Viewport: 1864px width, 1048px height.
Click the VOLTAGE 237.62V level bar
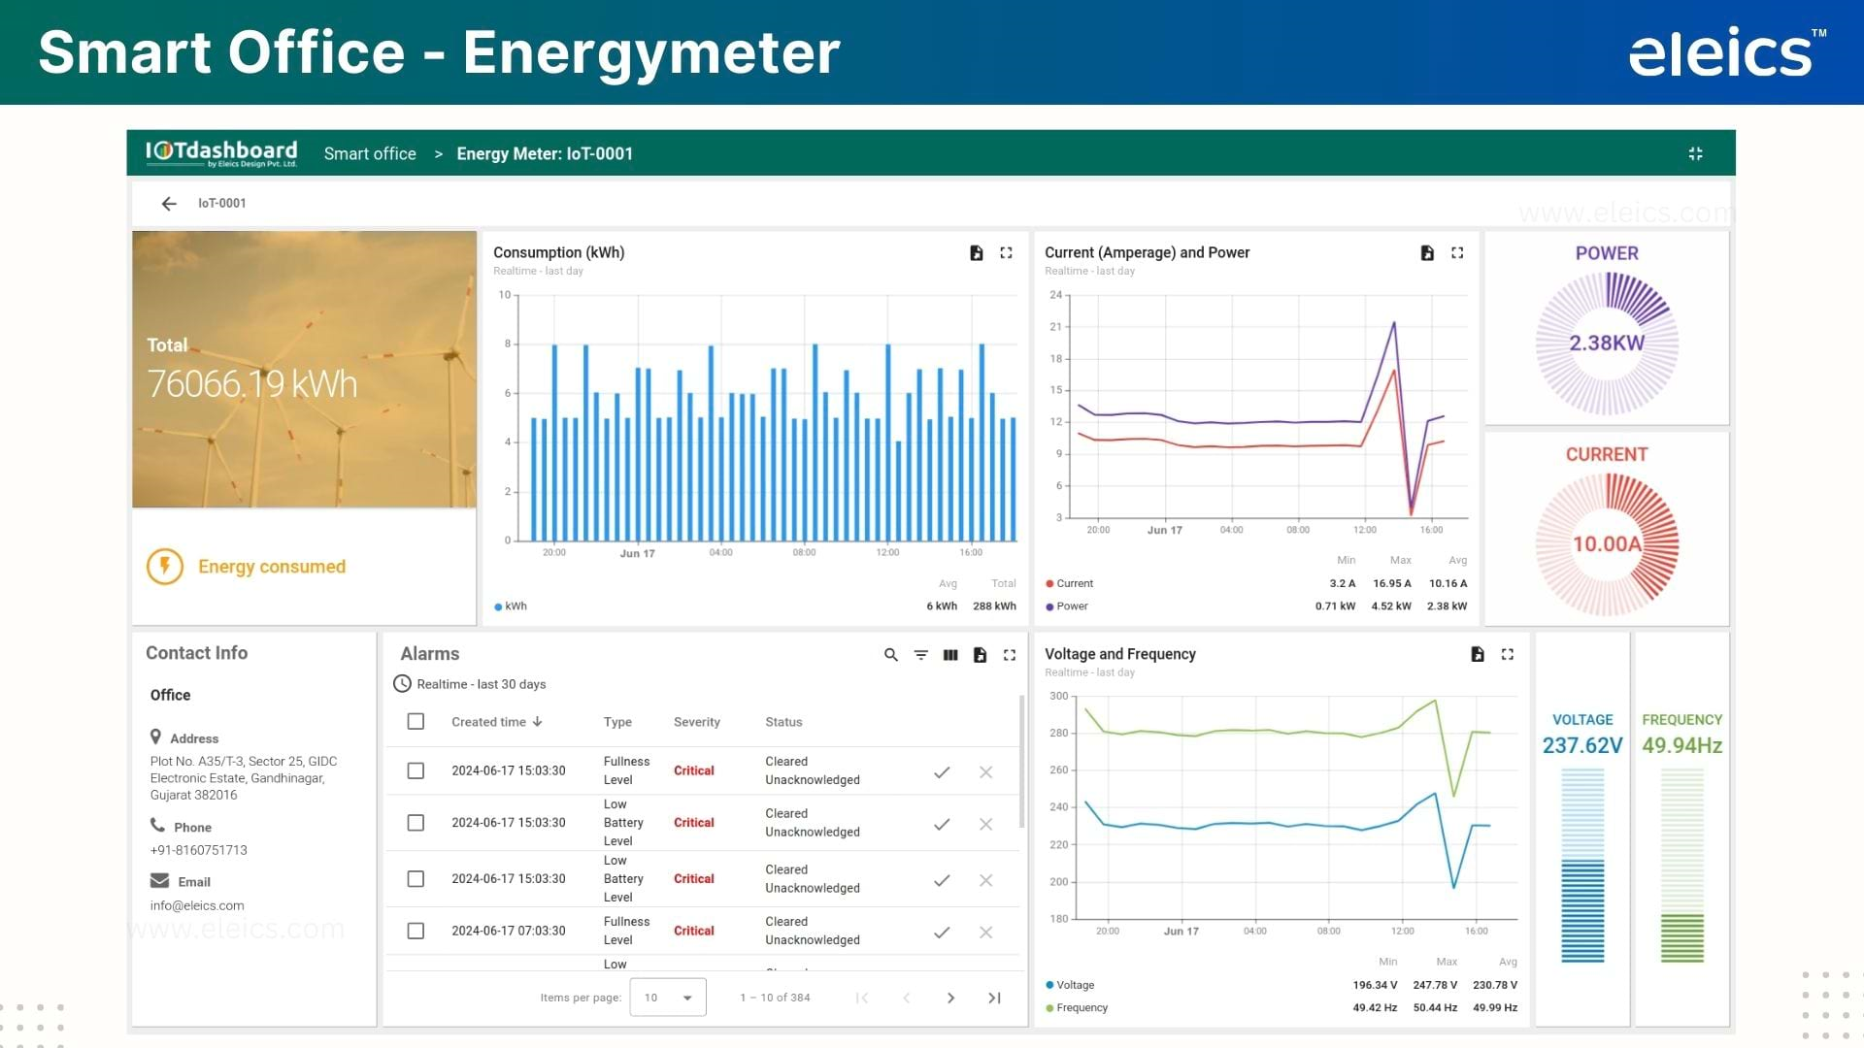[x=1582, y=866]
